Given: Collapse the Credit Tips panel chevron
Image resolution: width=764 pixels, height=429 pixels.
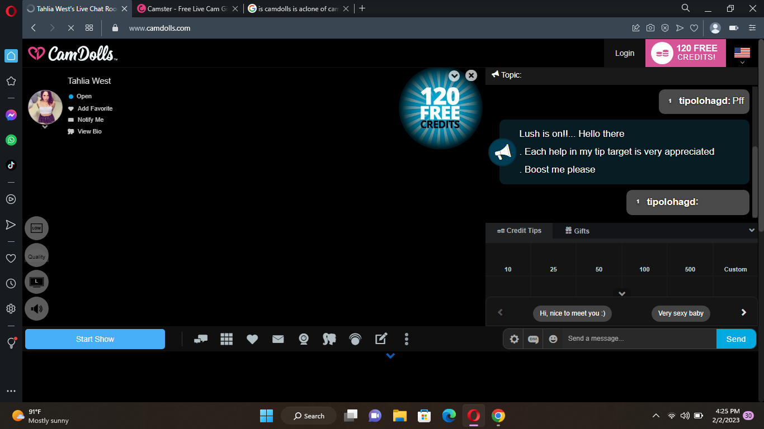Looking at the screenshot, I should pos(752,230).
